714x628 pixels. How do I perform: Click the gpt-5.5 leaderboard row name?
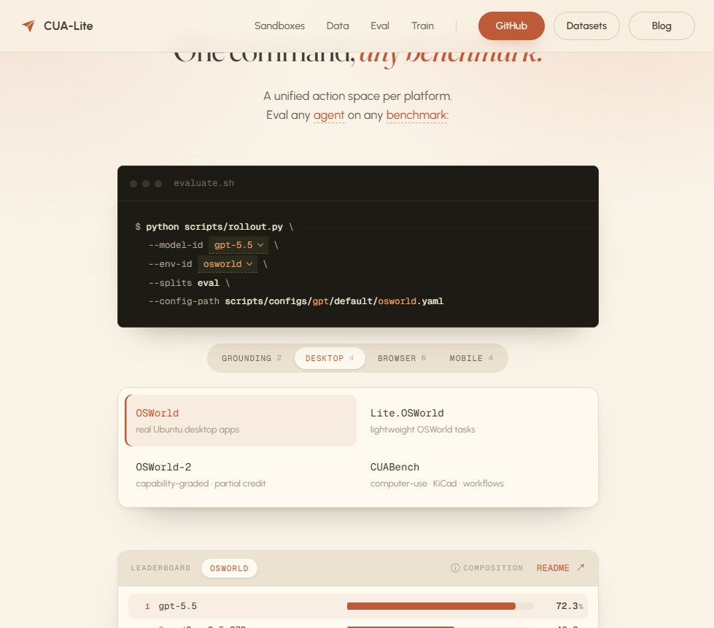pyautogui.click(x=178, y=606)
